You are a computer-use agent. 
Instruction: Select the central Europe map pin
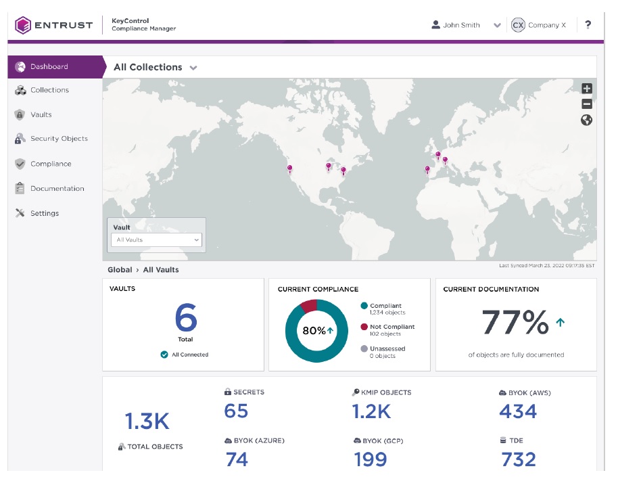click(445, 160)
